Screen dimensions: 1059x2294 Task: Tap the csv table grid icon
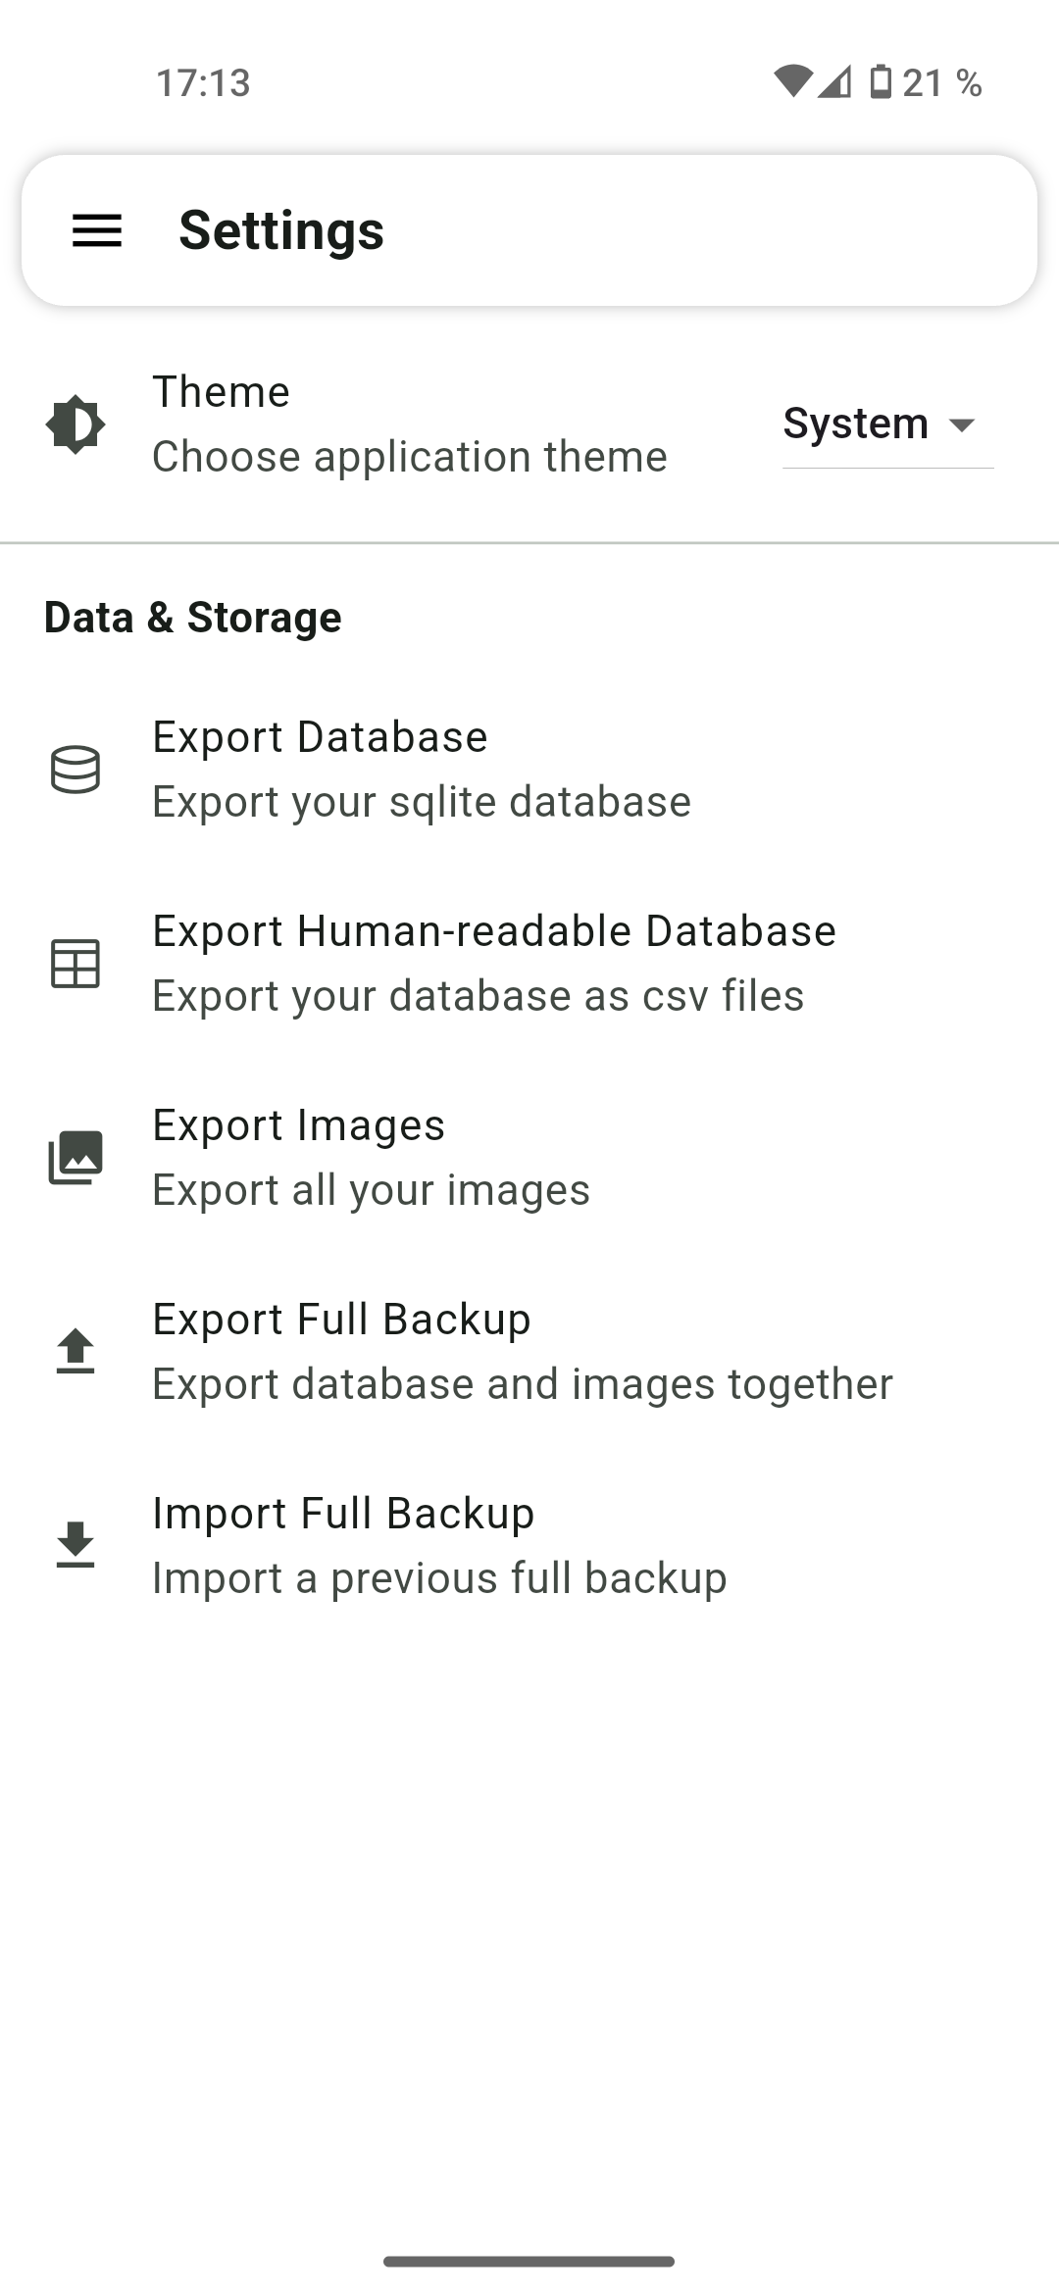pyautogui.click(x=76, y=964)
